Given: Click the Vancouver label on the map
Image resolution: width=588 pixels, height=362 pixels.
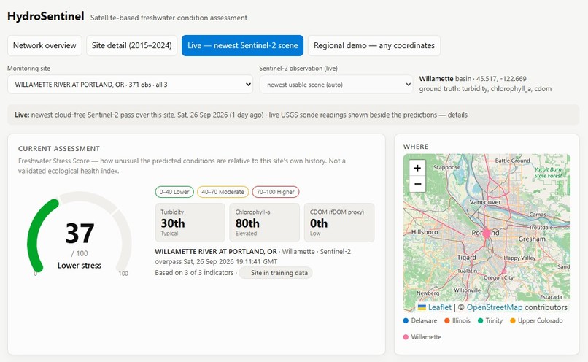Looking at the screenshot, I should click(x=485, y=202).
